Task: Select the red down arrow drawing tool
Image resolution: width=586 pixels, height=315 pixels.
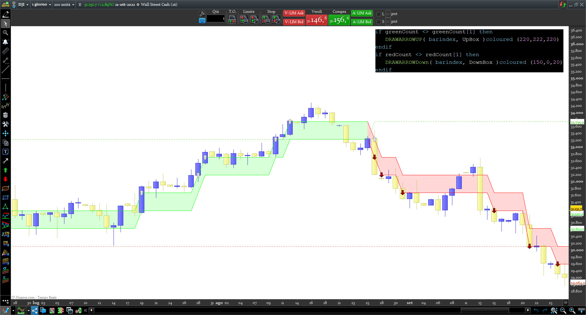Action: coord(5,179)
